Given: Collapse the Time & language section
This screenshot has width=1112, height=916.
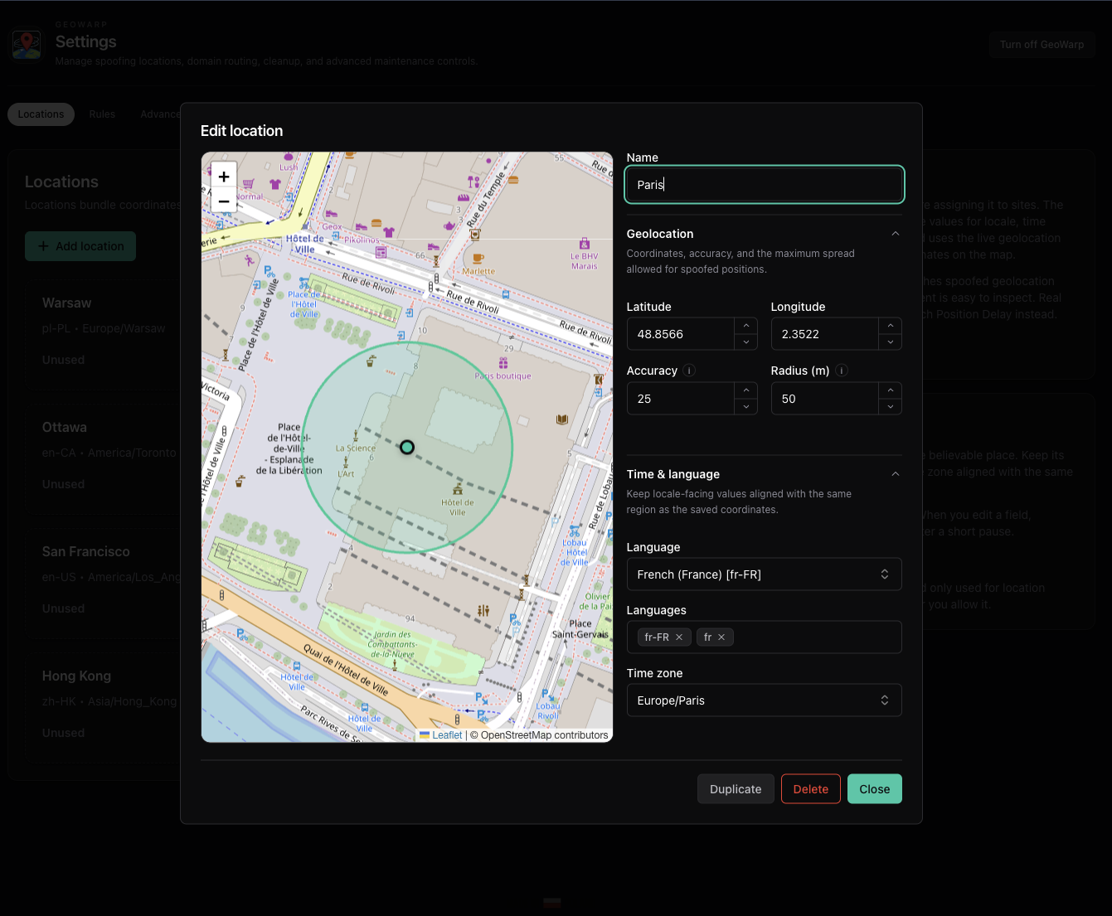Looking at the screenshot, I should pyautogui.click(x=895, y=473).
